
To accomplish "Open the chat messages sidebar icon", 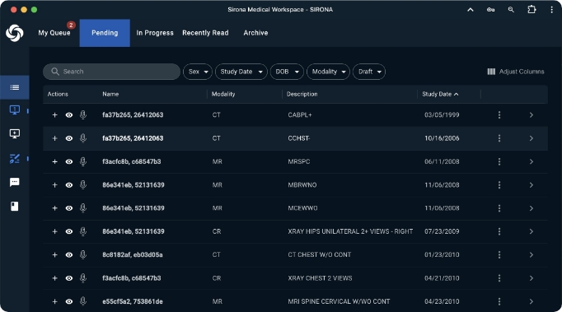I will [x=15, y=182].
